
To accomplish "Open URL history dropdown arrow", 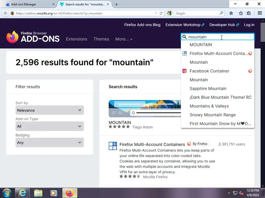I will click(x=156, y=13).
